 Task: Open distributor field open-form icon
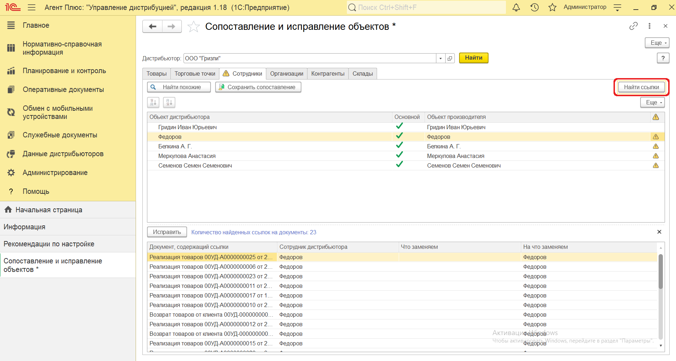point(450,58)
